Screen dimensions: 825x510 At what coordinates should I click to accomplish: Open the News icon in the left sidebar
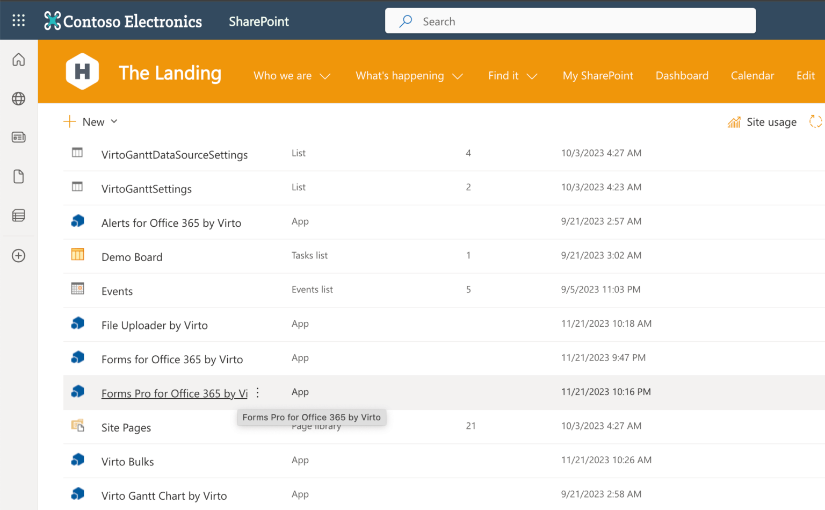coord(18,137)
